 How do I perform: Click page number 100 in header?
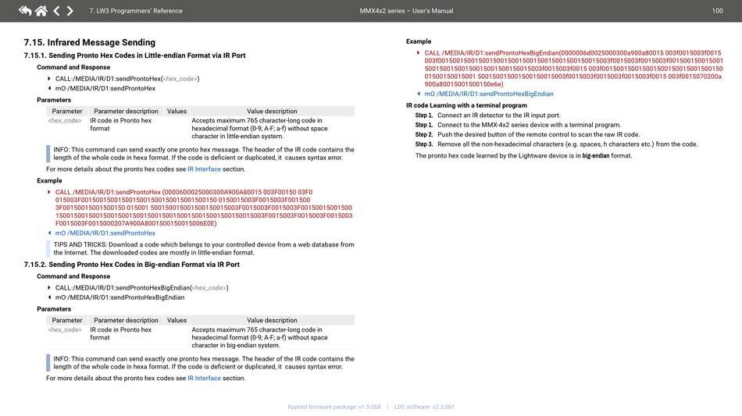(x=717, y=10)
